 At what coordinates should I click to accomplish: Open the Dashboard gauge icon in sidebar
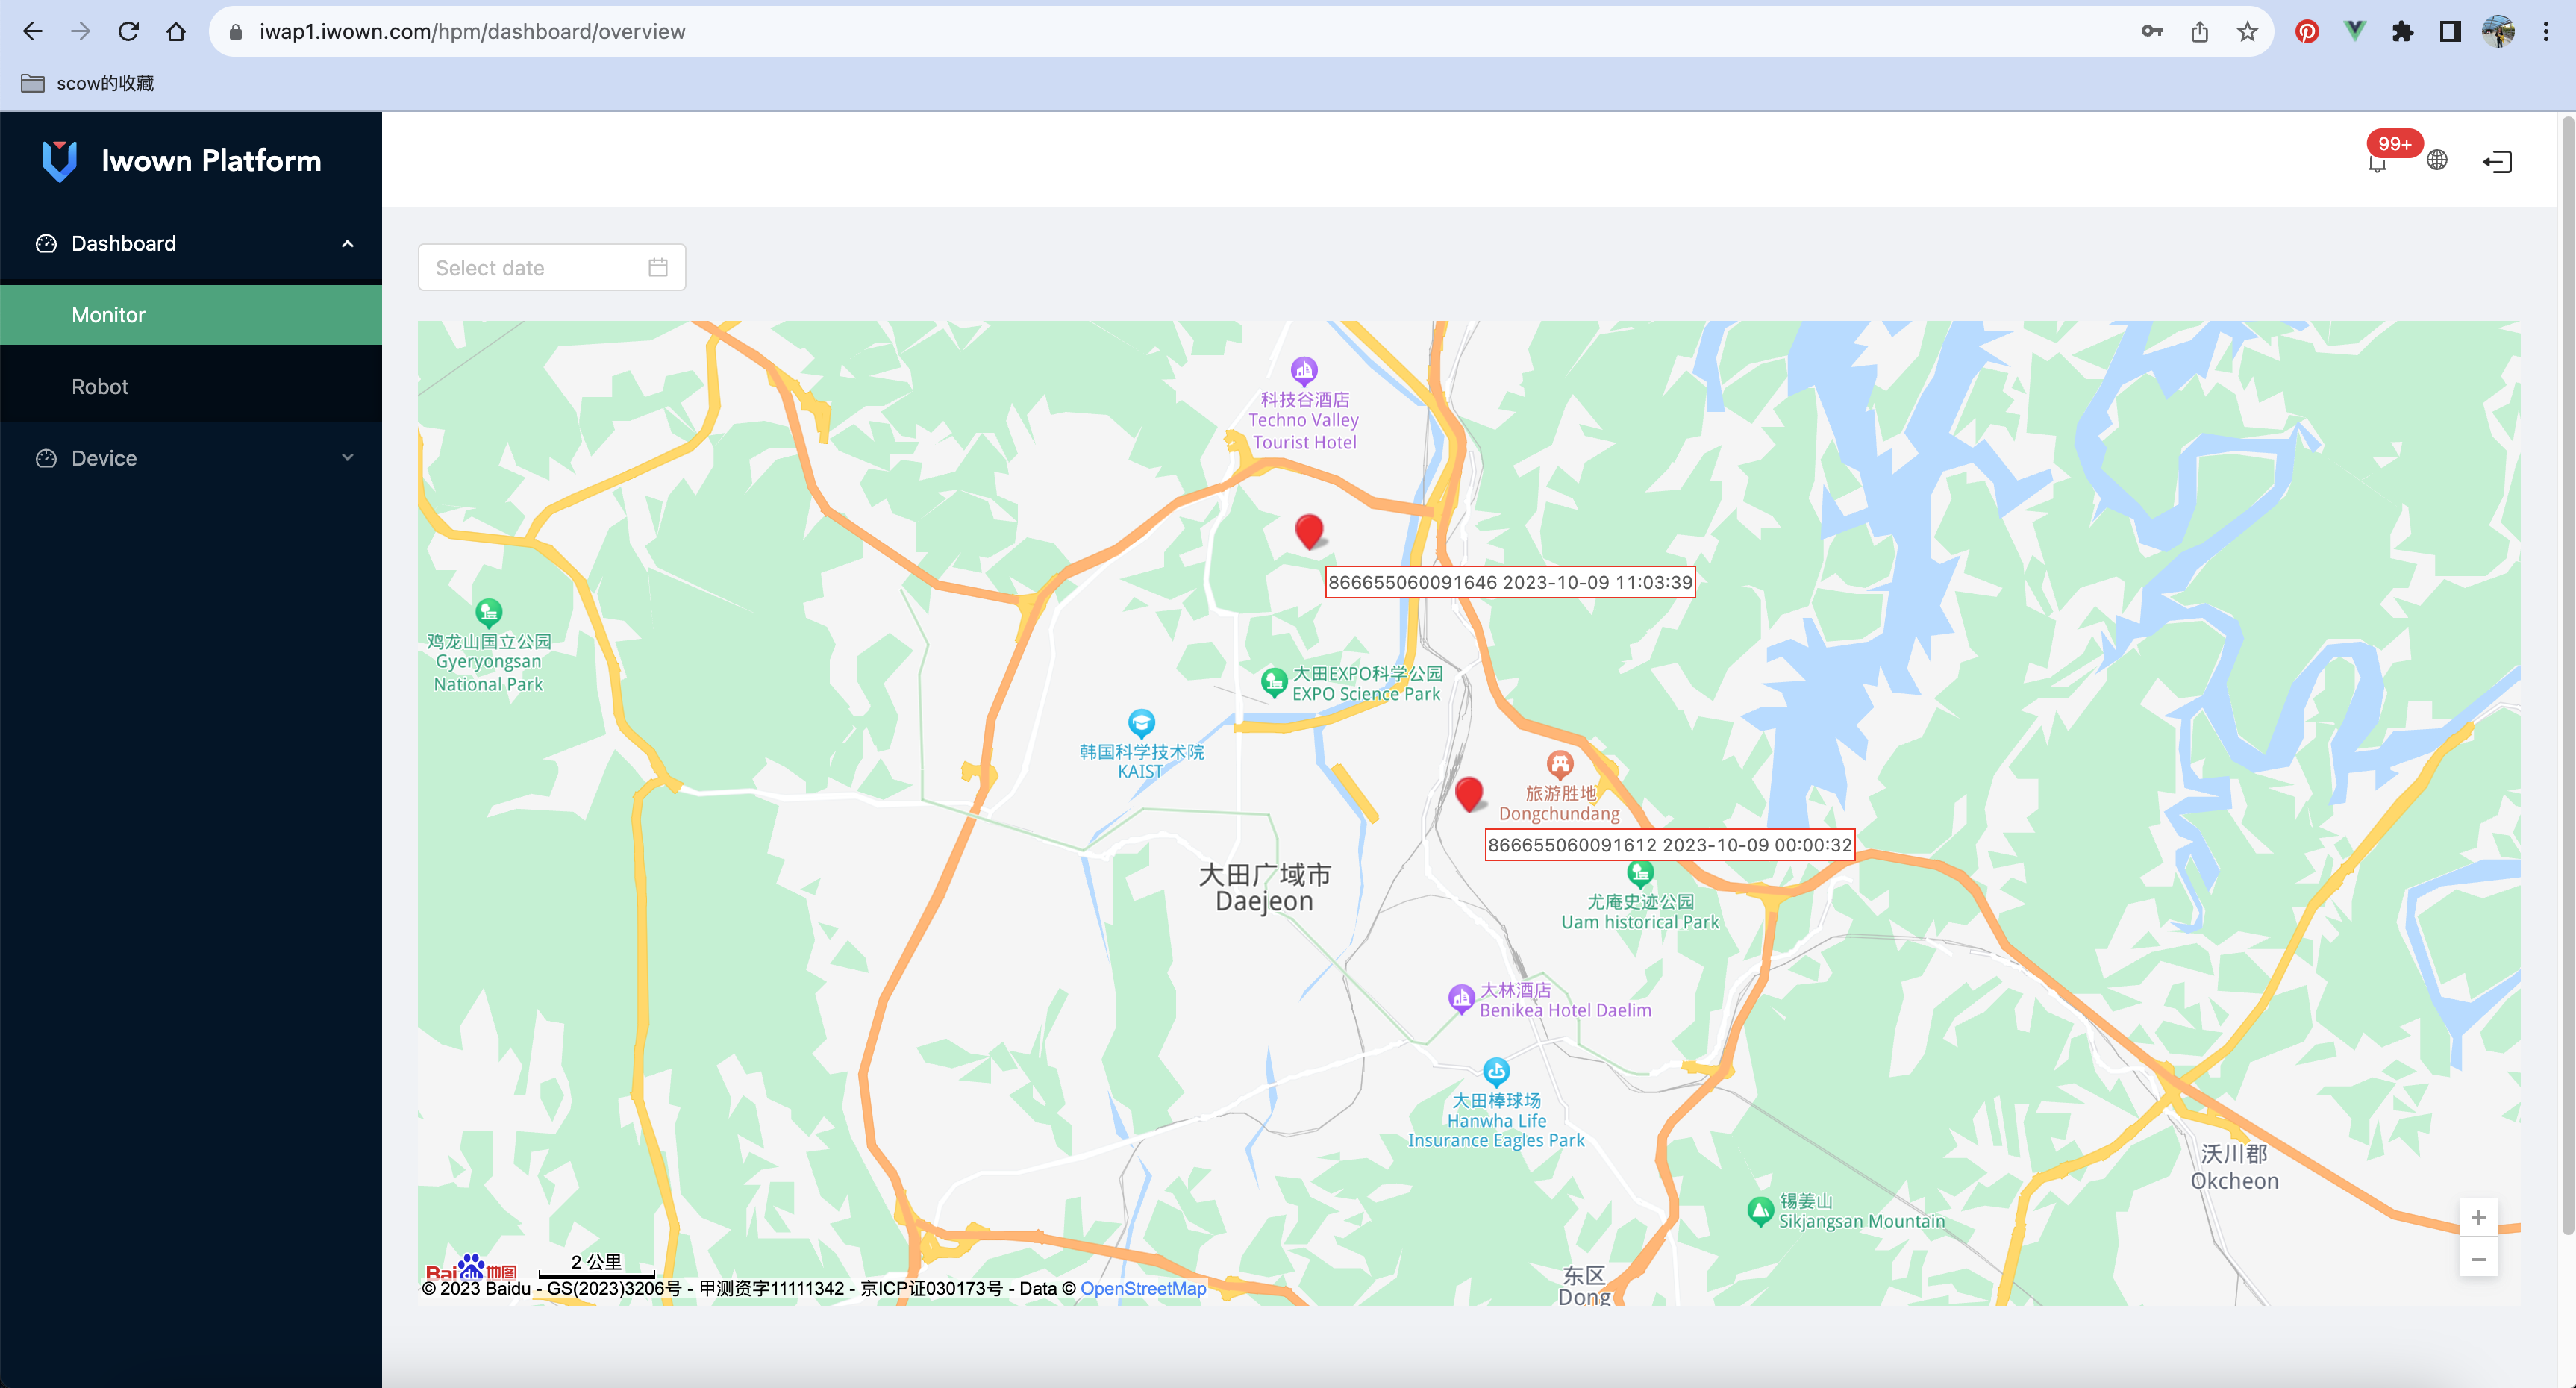[46, 243]
